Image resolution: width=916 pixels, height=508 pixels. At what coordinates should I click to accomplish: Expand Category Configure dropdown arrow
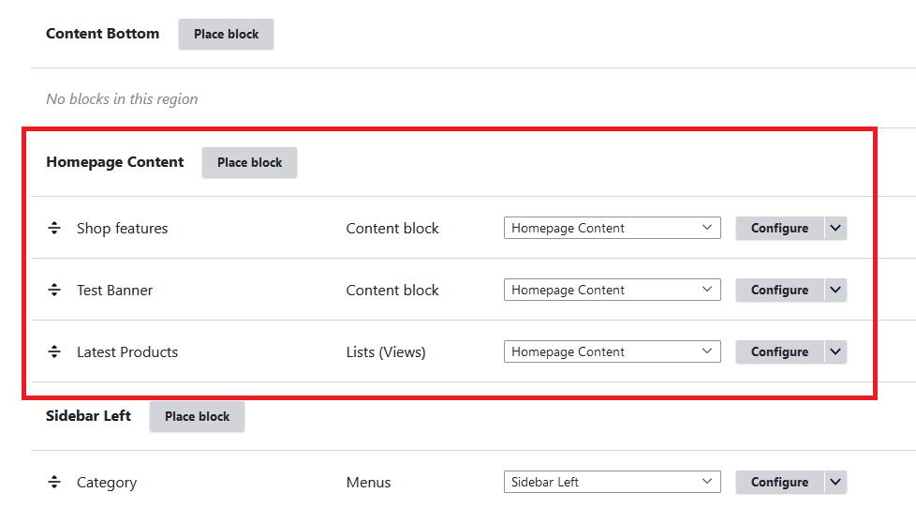click(835, 483)
